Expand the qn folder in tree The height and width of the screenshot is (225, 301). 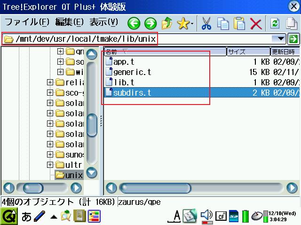point(60,51)
